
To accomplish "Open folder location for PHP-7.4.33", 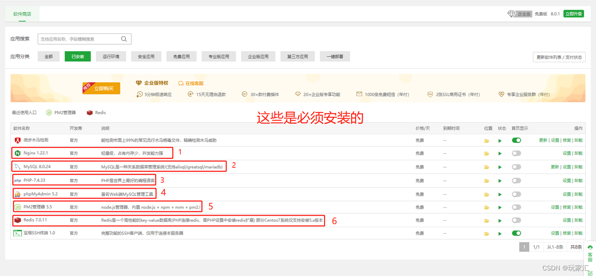I will 487,180.
